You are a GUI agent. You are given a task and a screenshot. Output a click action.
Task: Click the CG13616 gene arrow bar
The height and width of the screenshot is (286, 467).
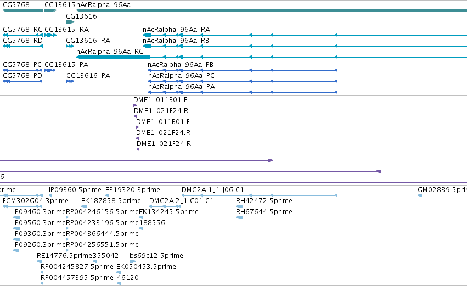(x=70, y=22)
